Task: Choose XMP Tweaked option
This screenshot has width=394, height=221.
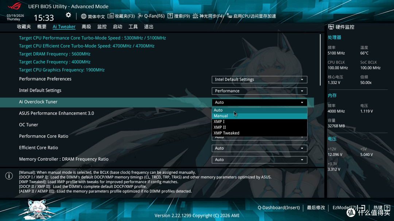Action: [x=259, y=133]
